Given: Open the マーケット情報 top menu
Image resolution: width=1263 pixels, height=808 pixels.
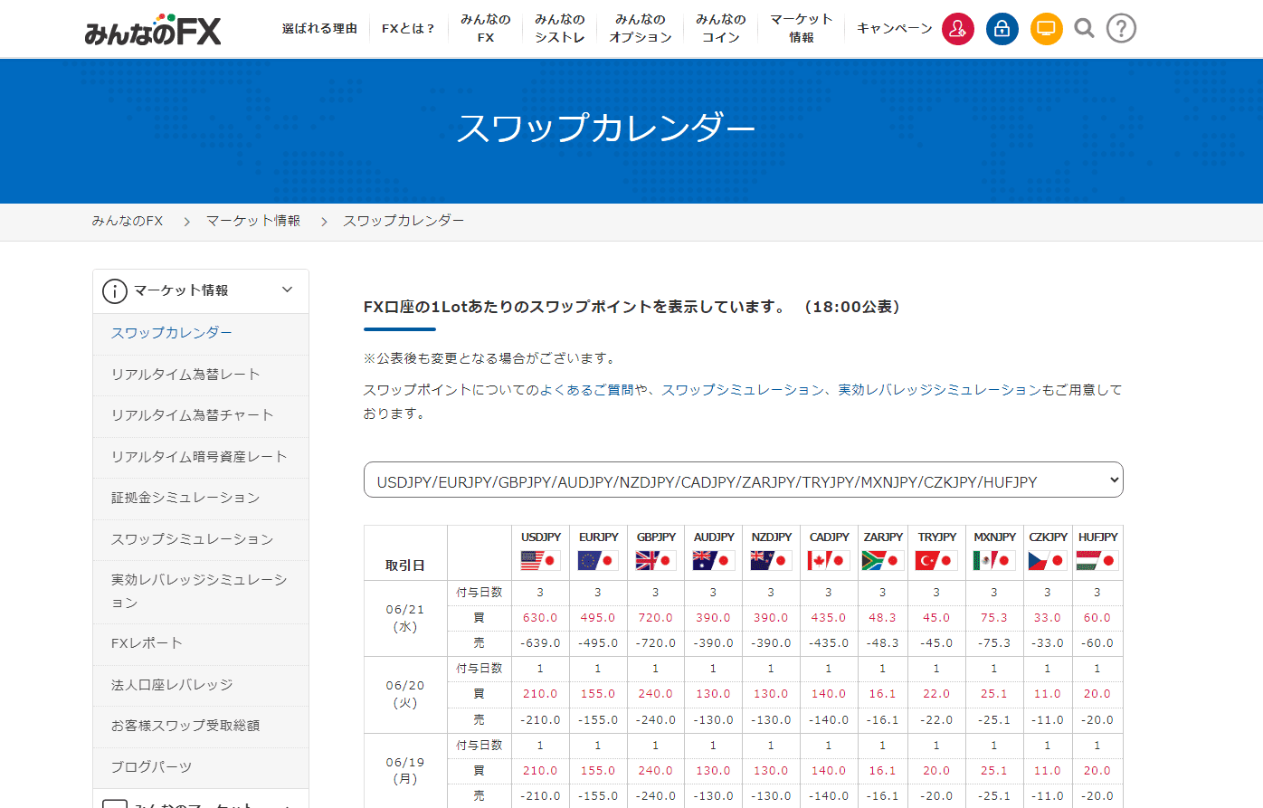Looking at the screenshot, I should point(802,28).
